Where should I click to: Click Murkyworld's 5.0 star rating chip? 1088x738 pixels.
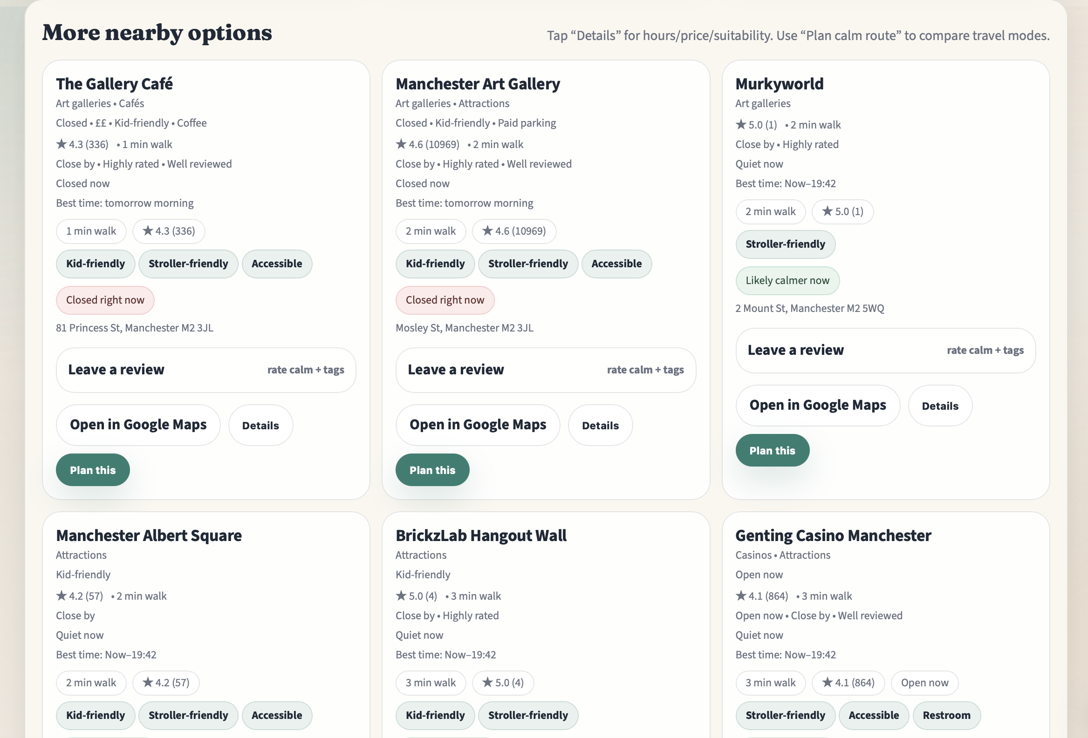pyautogui.click(x=842, y=211)
